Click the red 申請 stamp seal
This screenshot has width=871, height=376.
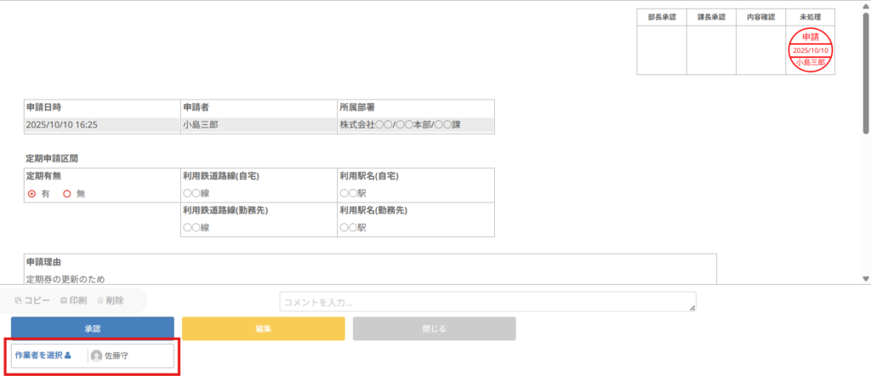coord(810,50)
